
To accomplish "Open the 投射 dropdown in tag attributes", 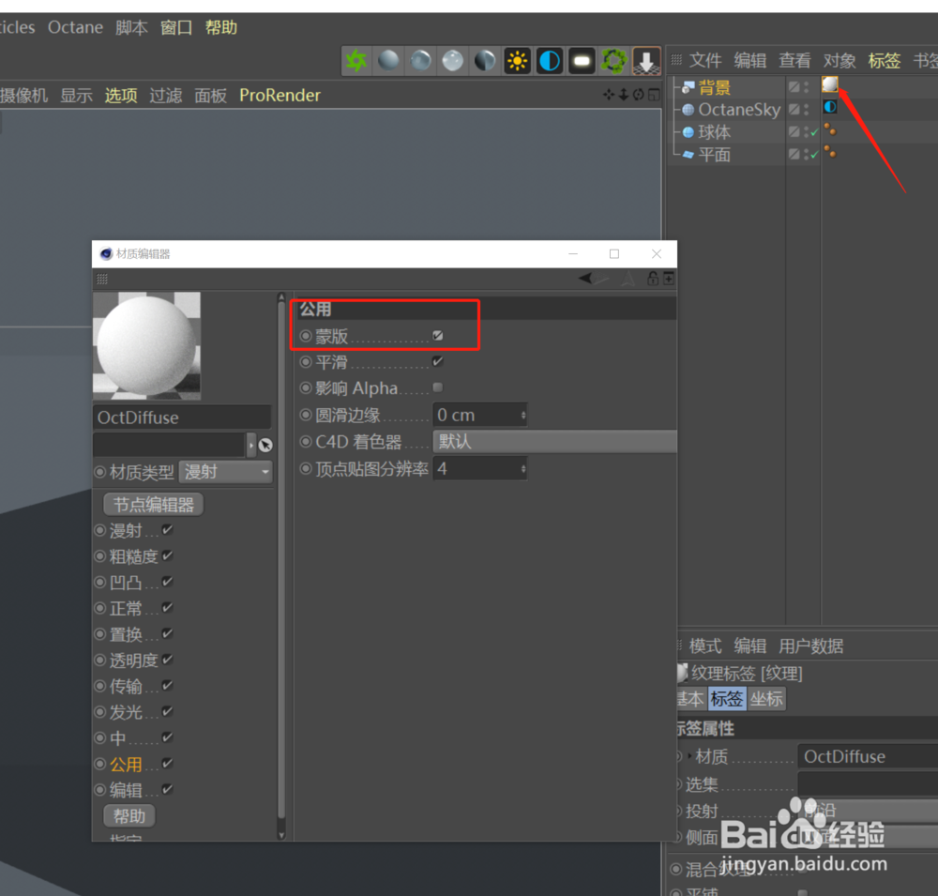I will (868, 811).
